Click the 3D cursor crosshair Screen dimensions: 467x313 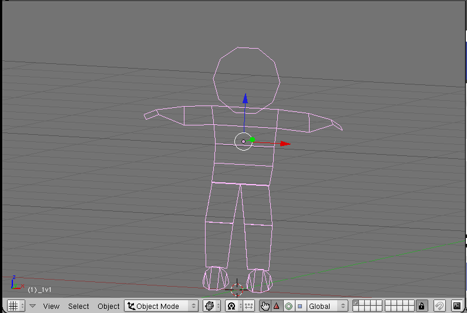[237, 289]
